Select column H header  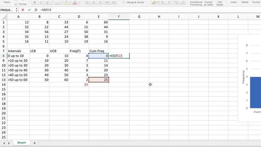point(159,17)
